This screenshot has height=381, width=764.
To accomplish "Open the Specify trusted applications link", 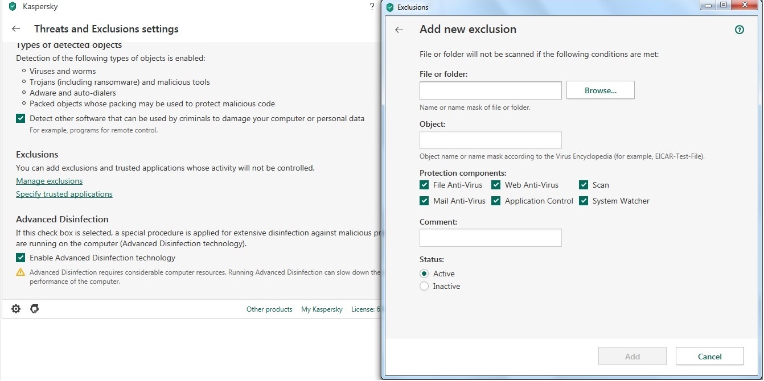I will 64,194.
